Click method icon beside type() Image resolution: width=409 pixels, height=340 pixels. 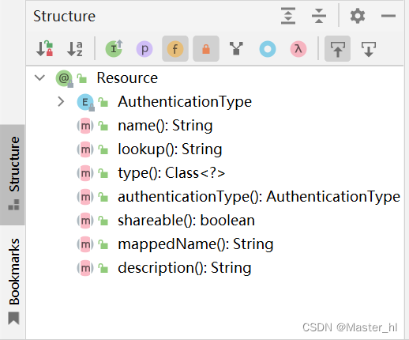85,173
